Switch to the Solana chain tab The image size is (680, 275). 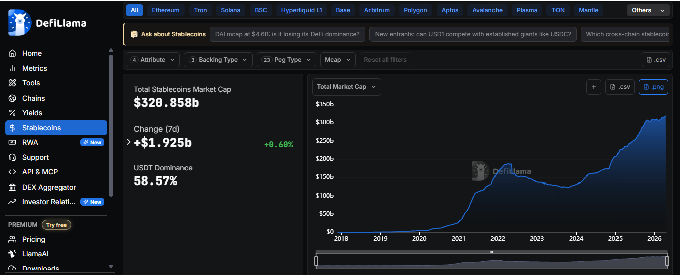230,10
